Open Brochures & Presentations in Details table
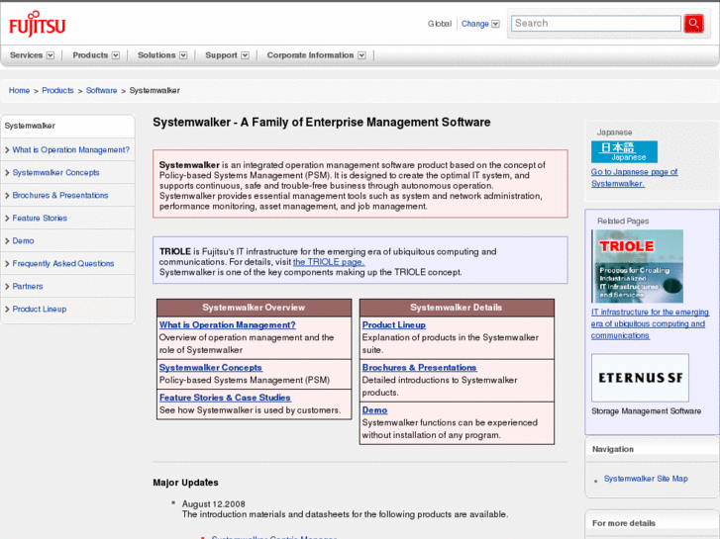This screenshot has height=539, width=720. tap(420, 368)
